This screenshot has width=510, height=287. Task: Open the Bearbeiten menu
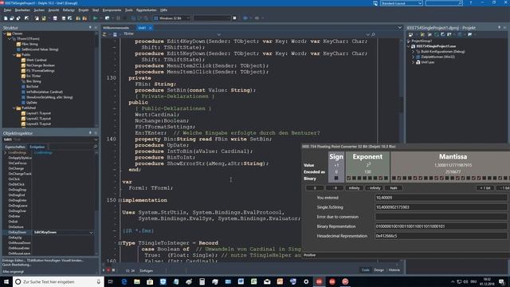(x=22, y=10)
